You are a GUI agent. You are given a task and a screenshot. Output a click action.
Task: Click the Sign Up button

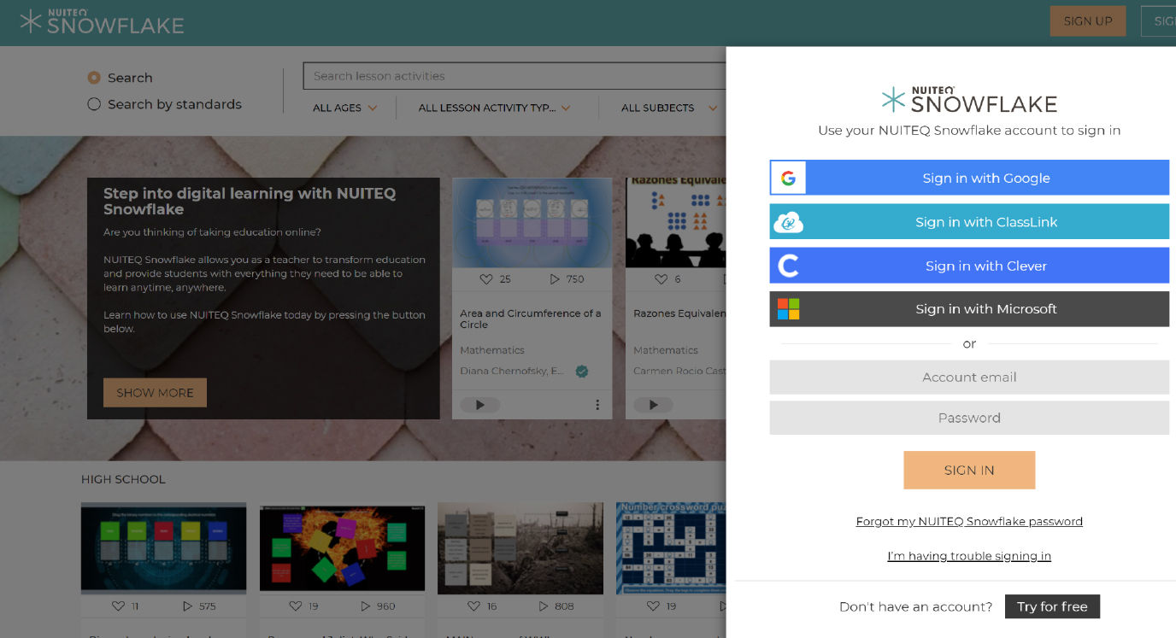[1088, 21]
